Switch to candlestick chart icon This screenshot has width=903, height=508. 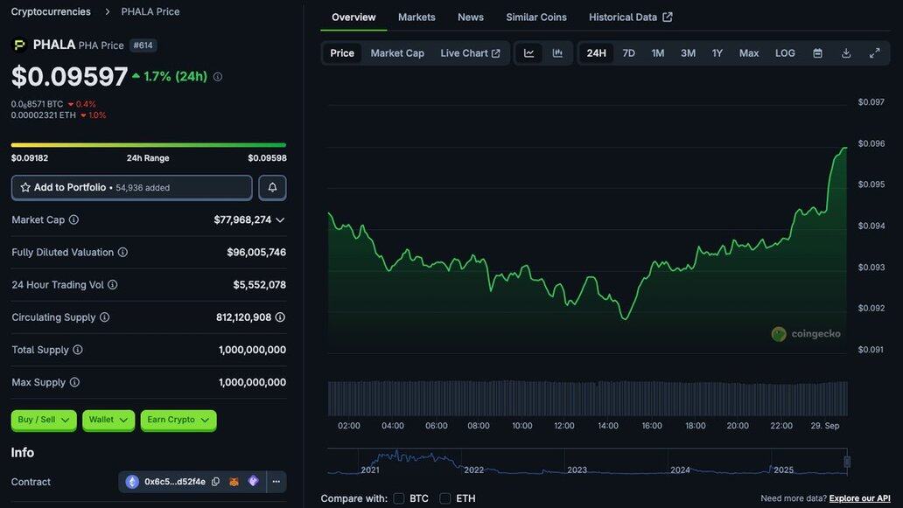[x=557, y=53]
